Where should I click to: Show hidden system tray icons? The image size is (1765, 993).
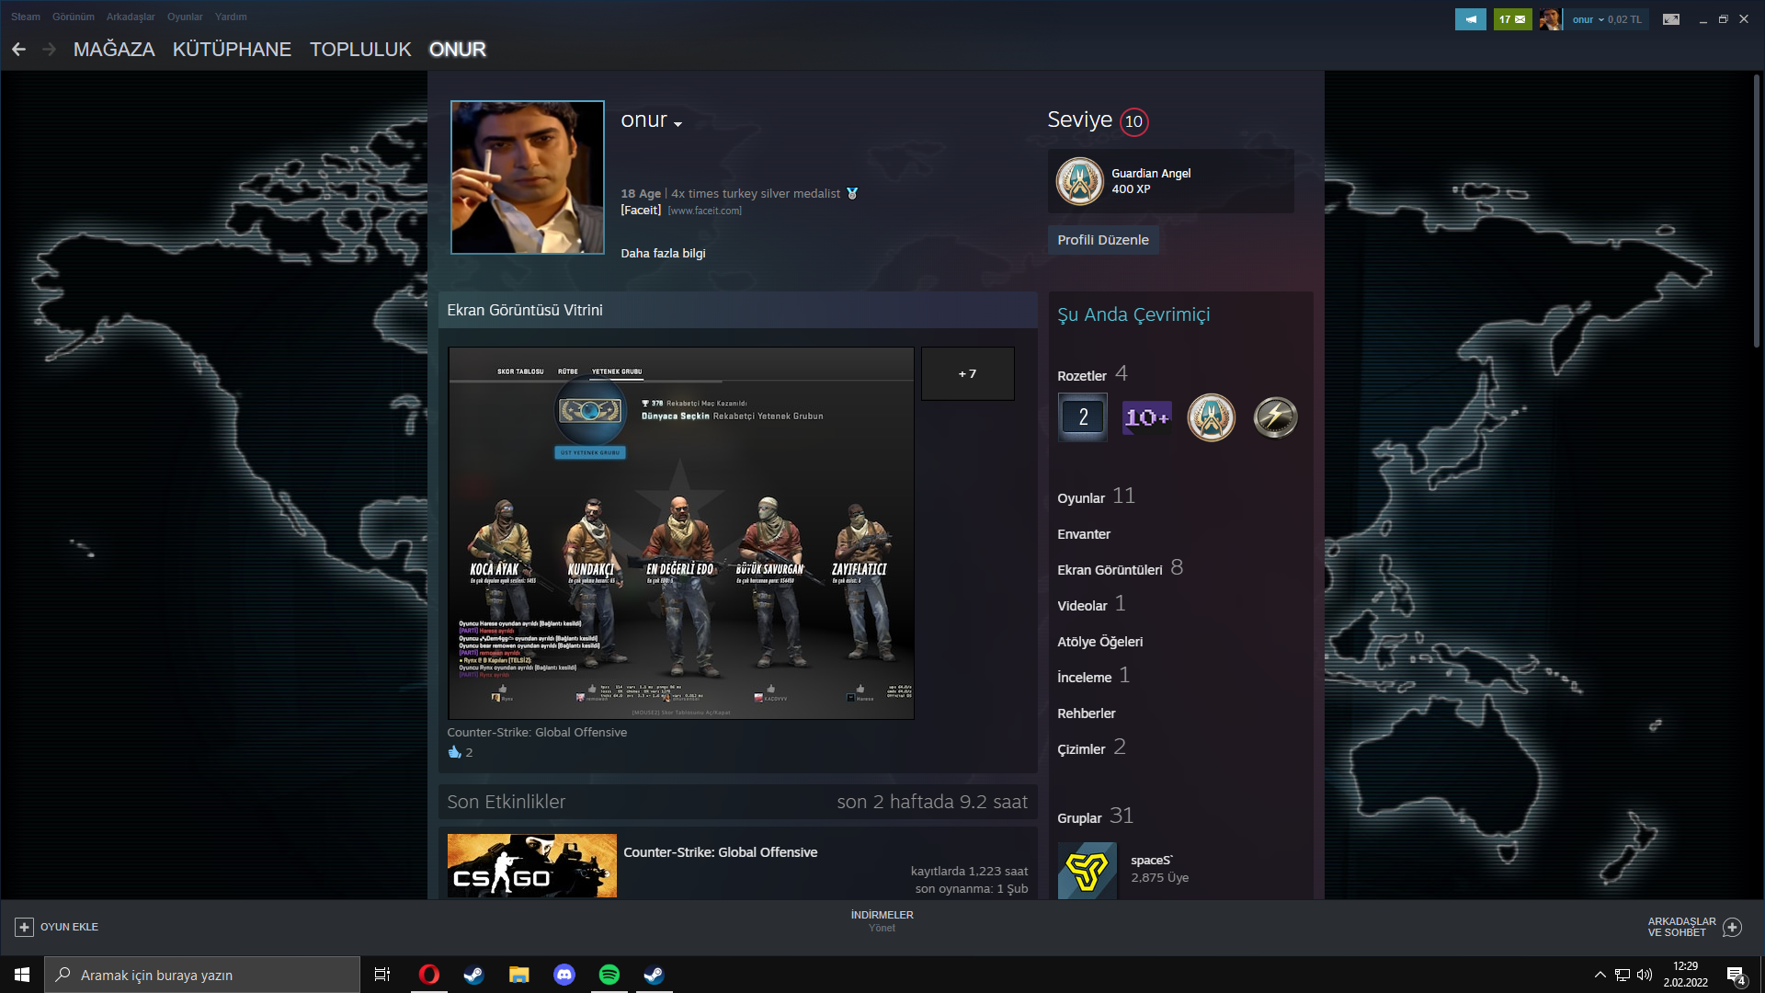click(1600, 975)
